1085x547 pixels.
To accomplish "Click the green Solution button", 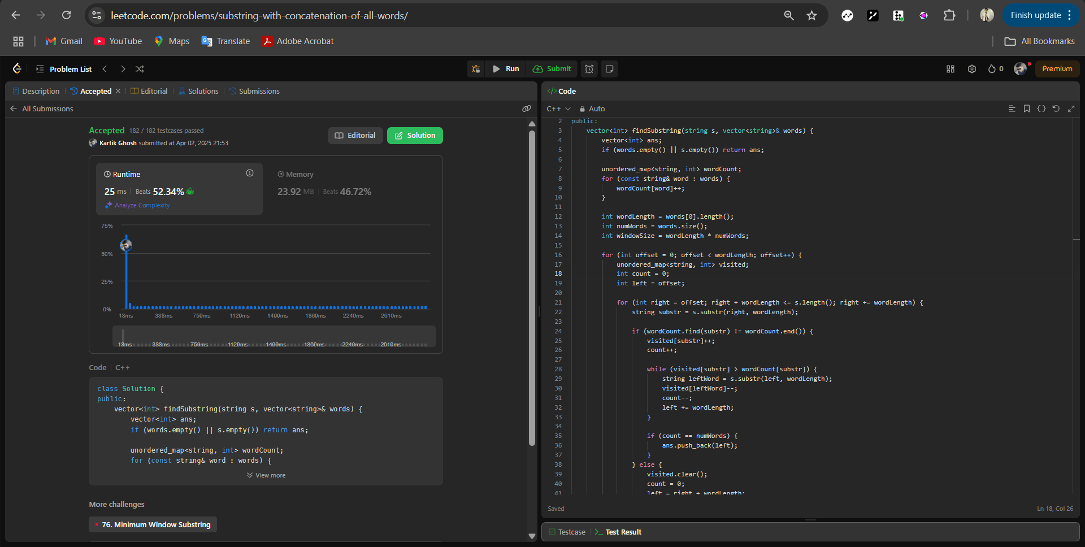I will (x=415, y=136).
